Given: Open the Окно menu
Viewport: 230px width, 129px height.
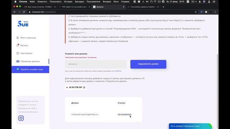Looking at the screenshot, I should tap(116, 1).
